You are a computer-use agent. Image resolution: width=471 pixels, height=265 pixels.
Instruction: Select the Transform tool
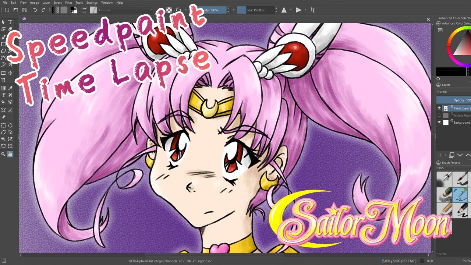[3, 73]
